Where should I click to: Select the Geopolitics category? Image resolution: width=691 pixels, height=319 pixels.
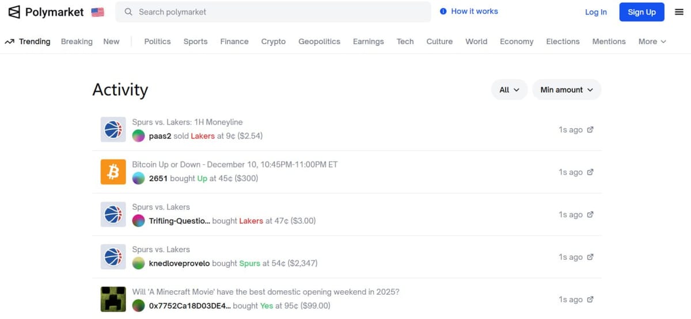(319, 41)
